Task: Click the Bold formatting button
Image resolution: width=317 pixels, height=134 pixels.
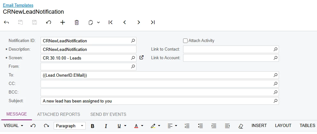Action: point(93,126)
